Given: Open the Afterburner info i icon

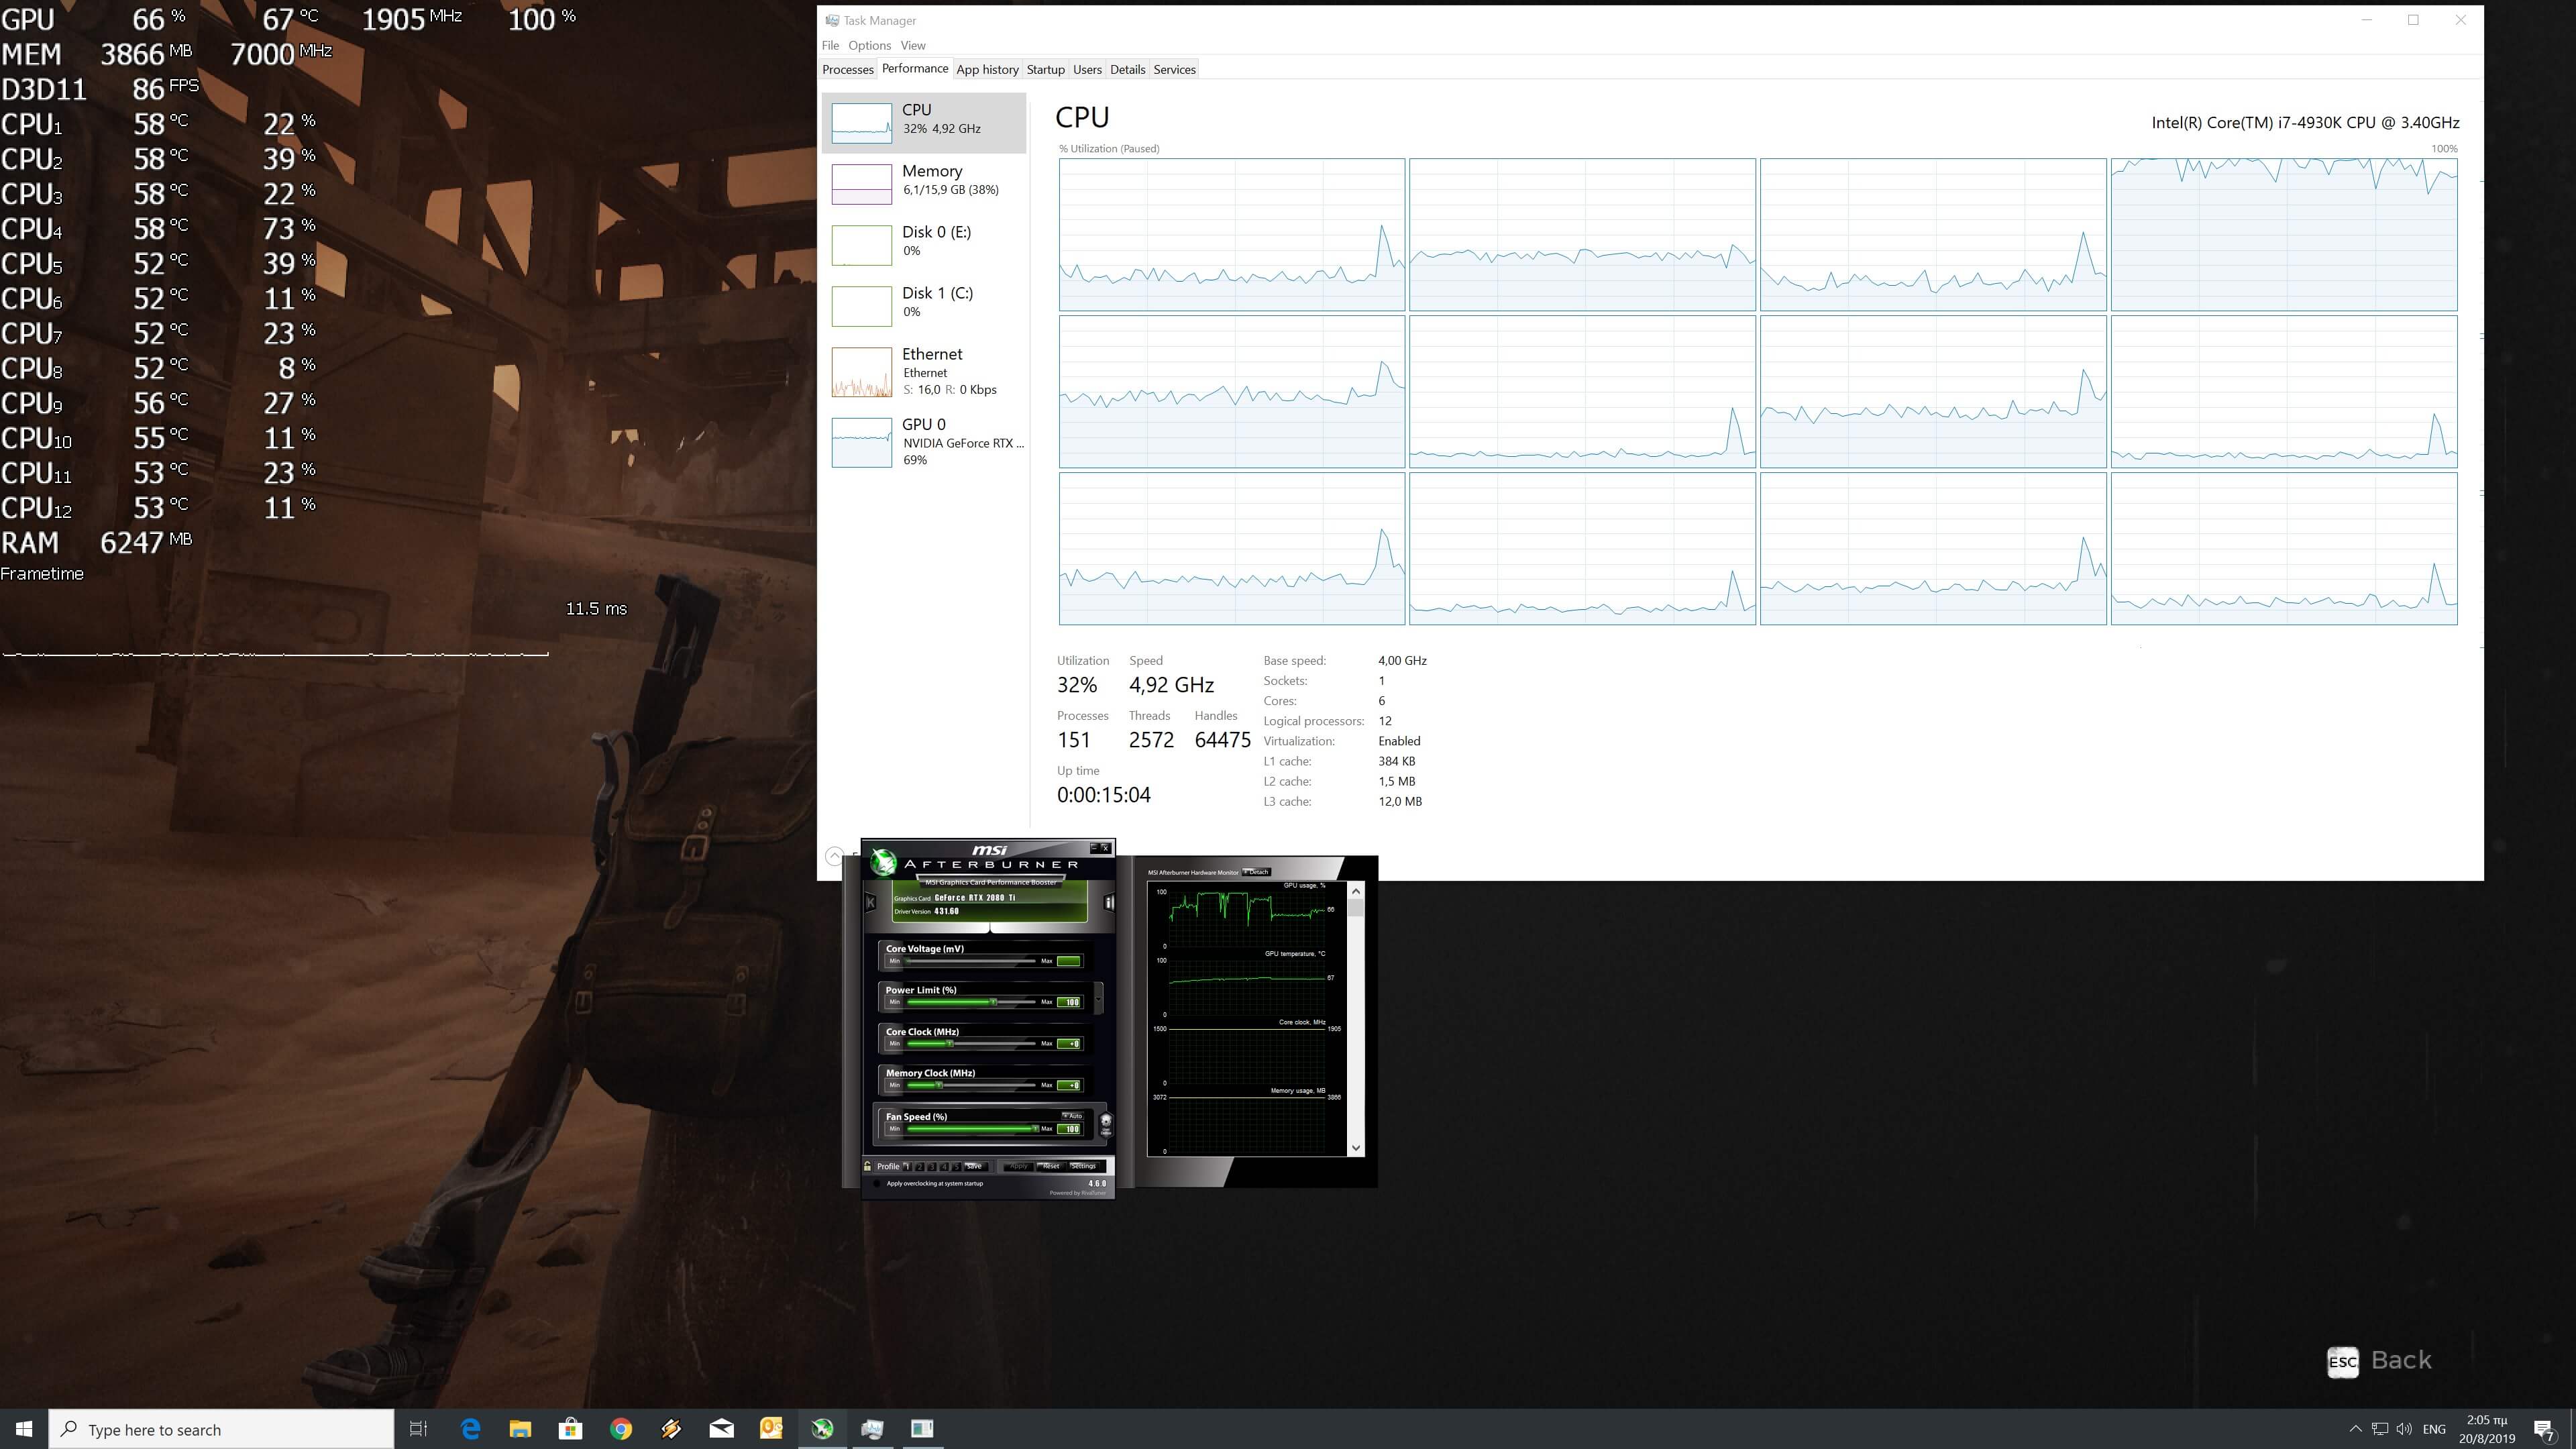Looking at the screenshot, I should 1109,902.
